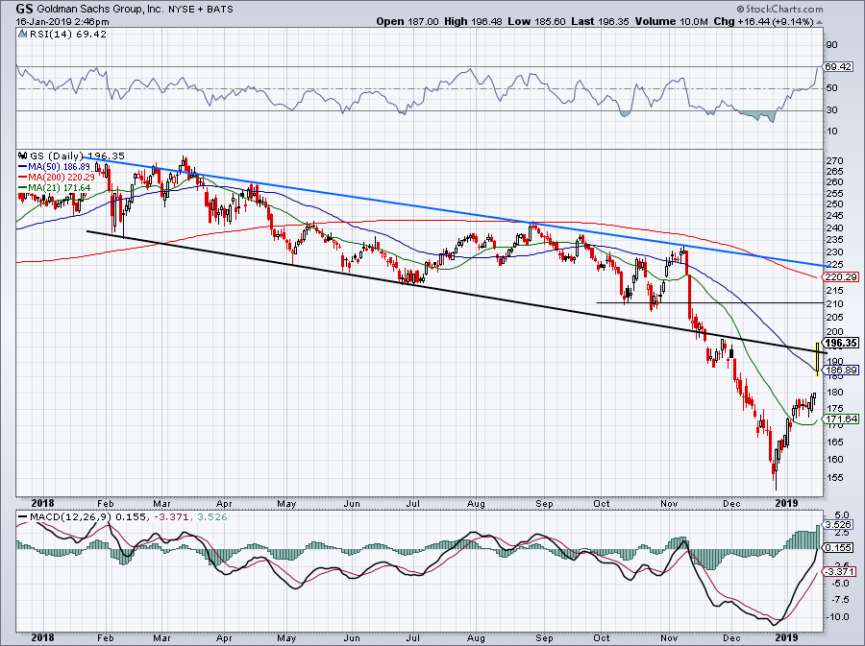
Task: Click the 3.526 histogram legend value
Action: pos(211,517)
